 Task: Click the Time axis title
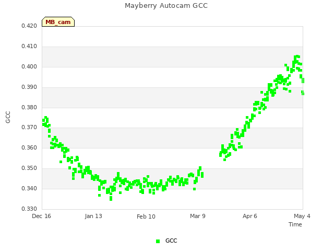[x=295, y=224]
